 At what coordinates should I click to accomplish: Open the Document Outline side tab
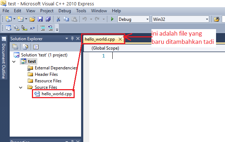click(x=4, y=58)
